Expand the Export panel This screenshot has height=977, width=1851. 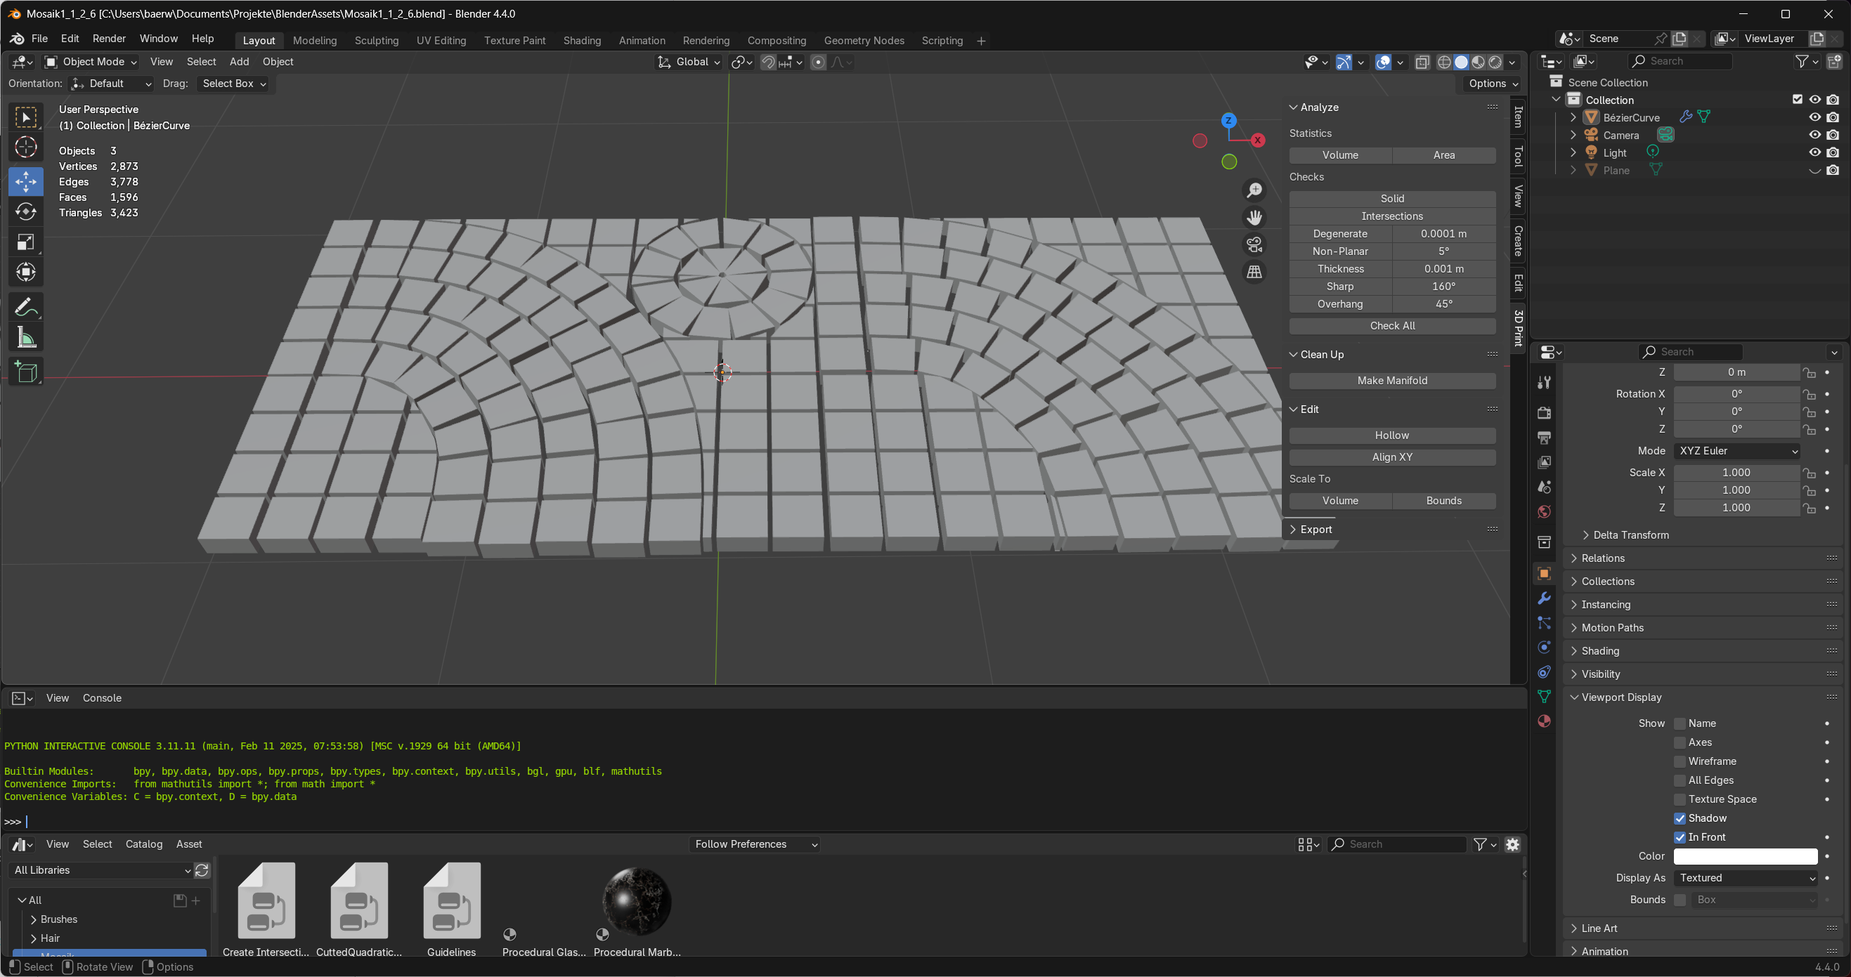[x=1315, y=530]
